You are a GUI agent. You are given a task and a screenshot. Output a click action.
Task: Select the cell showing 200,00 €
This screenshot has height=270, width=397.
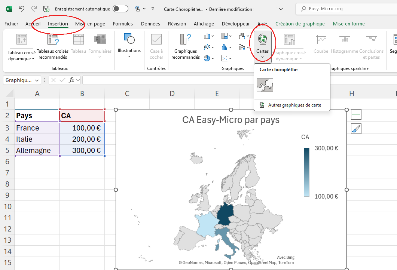pos(82,139)
